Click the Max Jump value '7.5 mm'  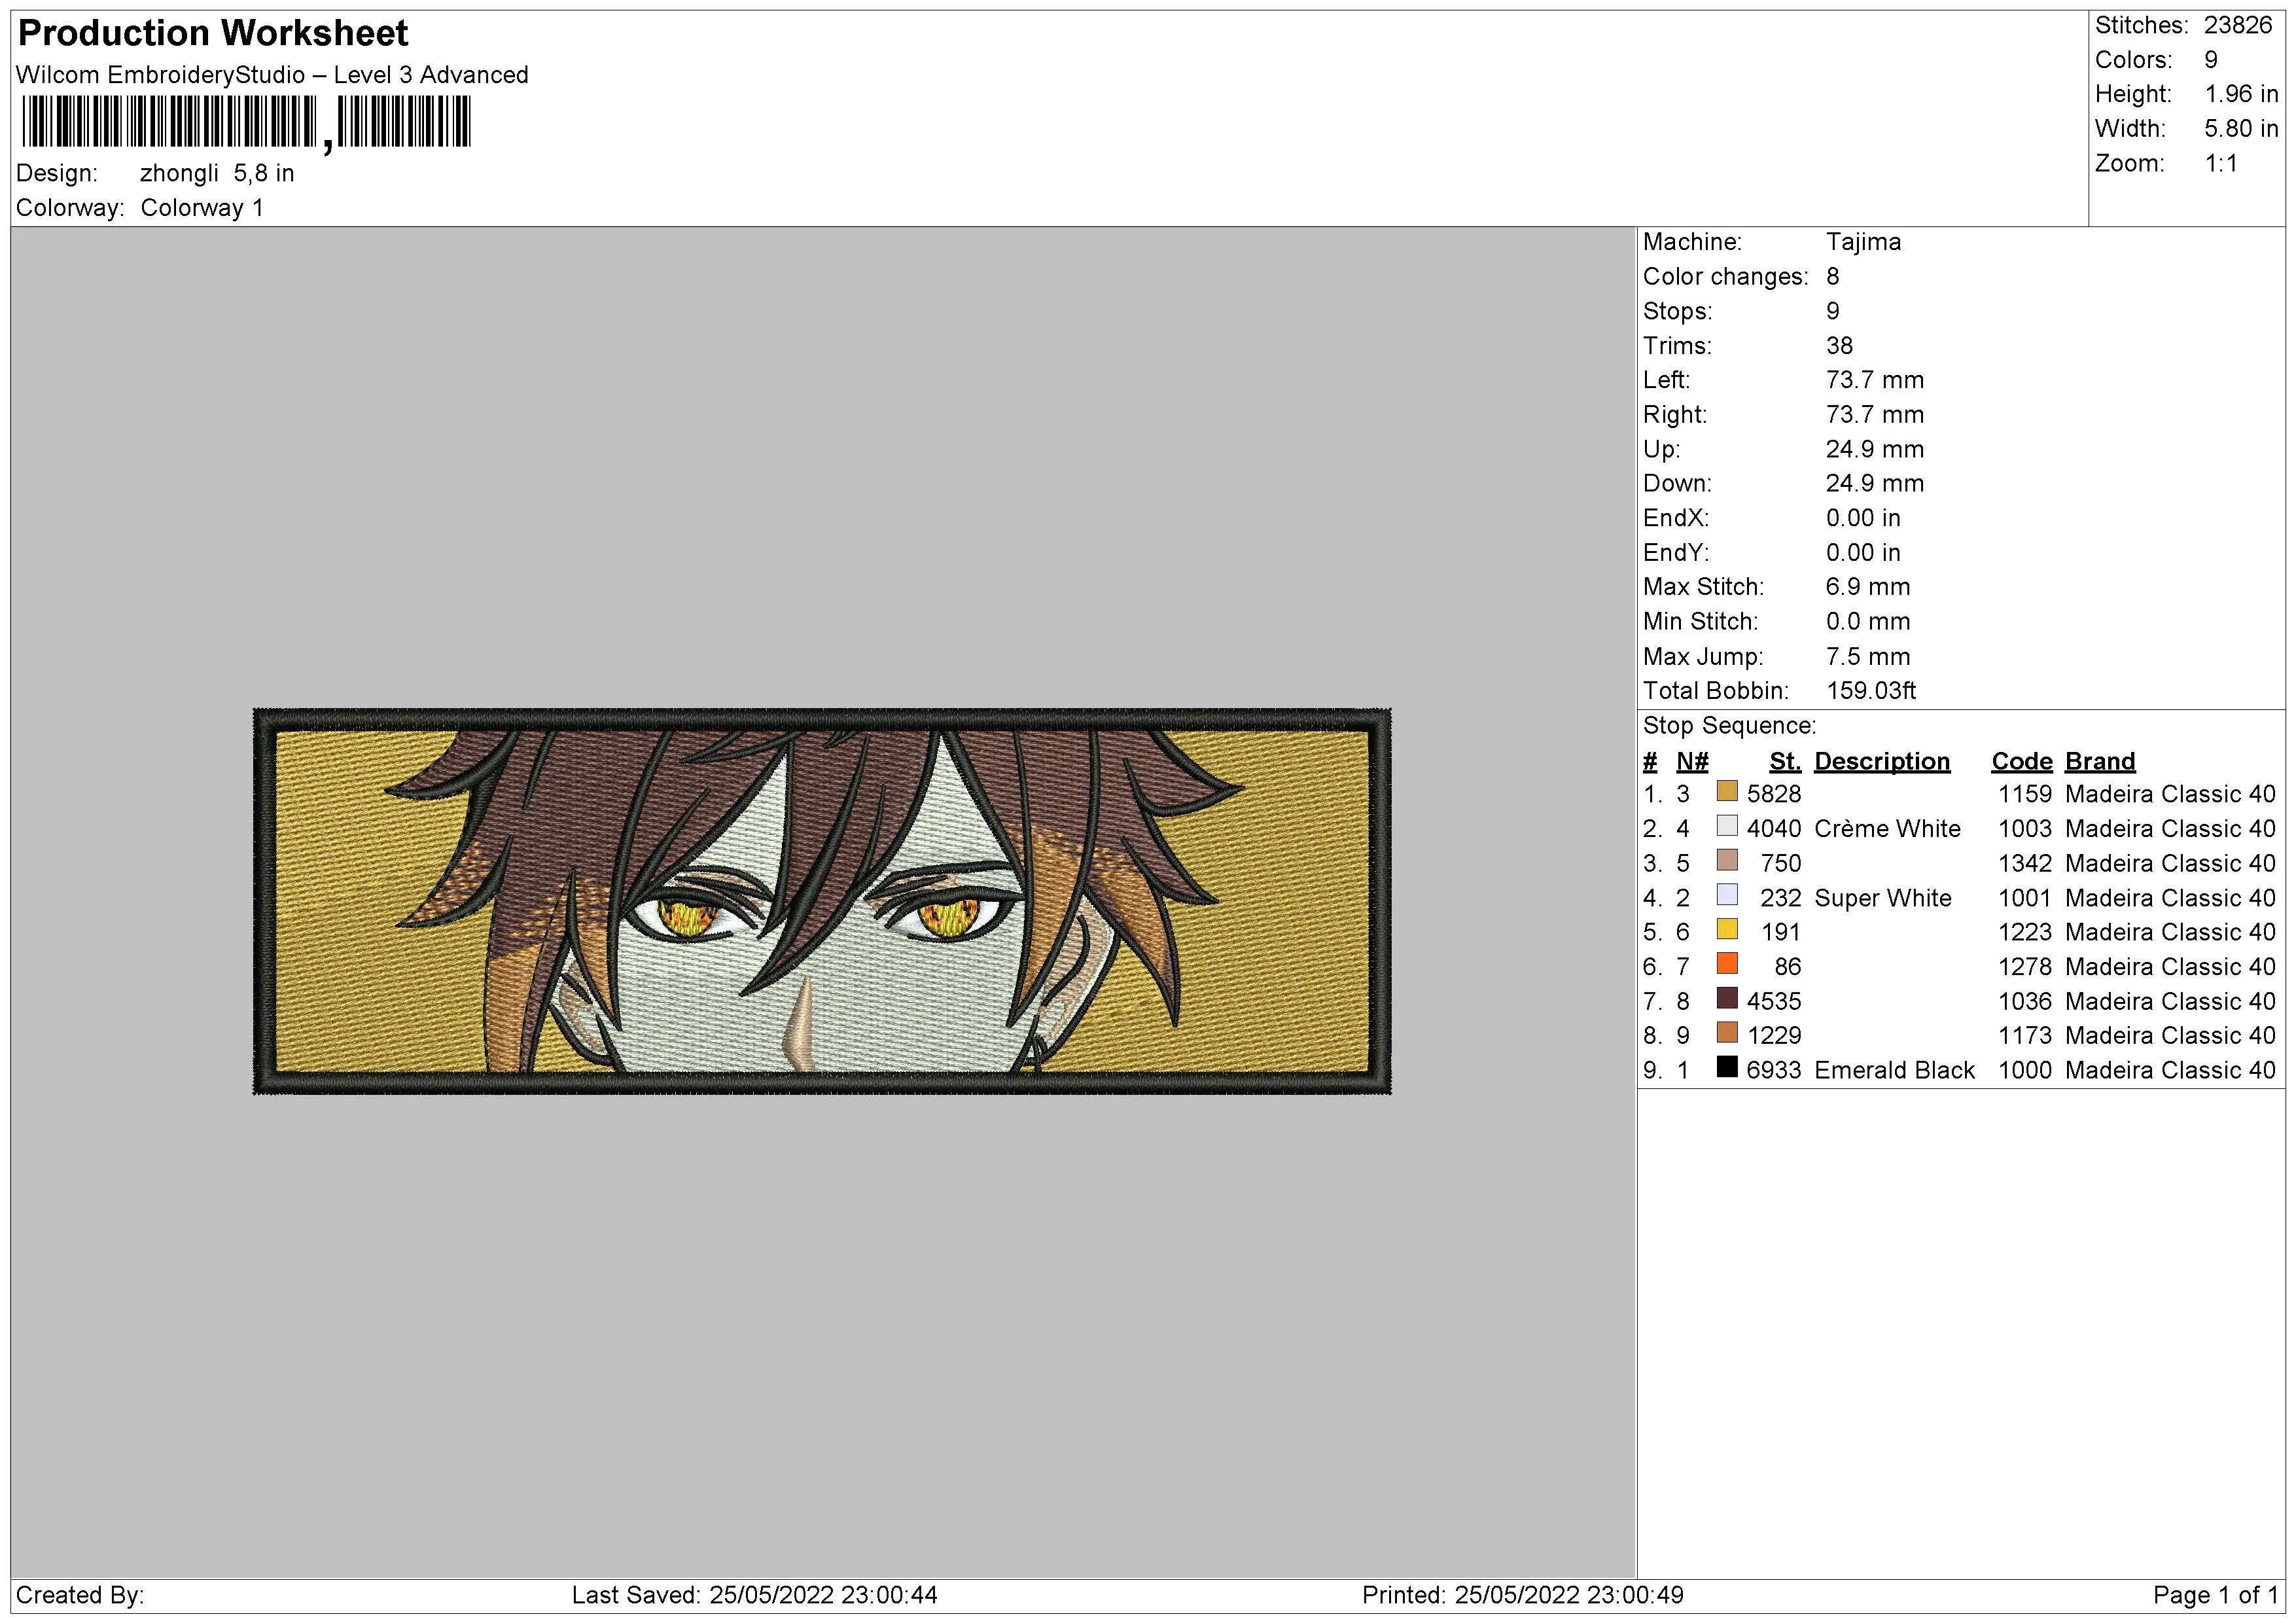tap(1868, 657)
